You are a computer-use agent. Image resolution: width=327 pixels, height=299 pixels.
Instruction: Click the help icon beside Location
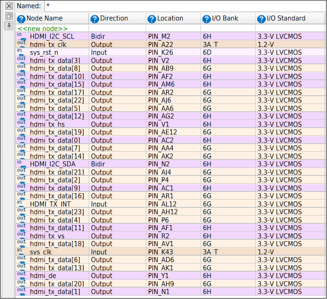pyautogui.click(x=152, y=19)
